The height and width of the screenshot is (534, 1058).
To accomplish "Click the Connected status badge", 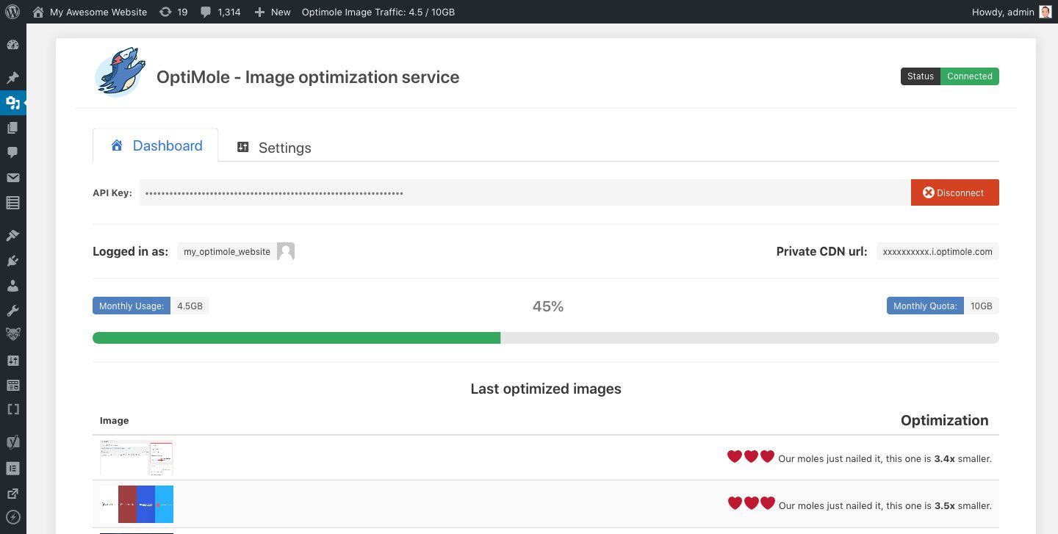I will [970, 76].
